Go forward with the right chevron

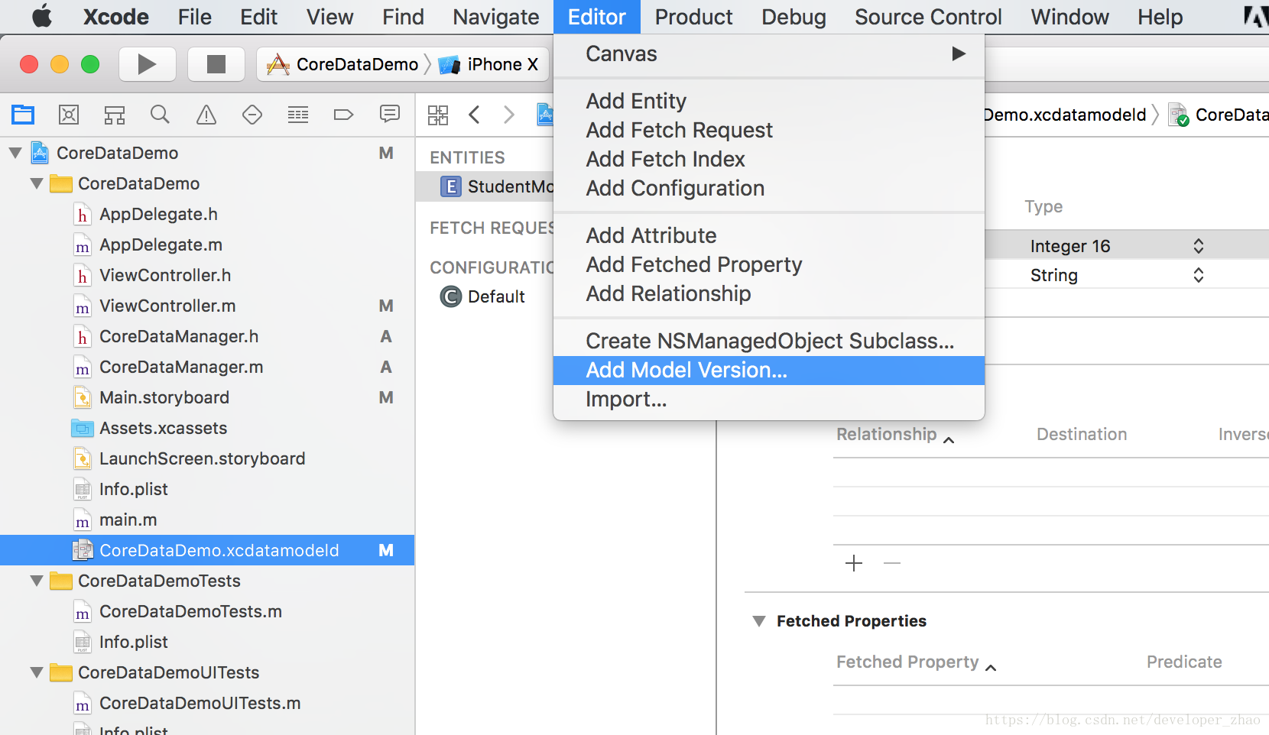[509, 115]
